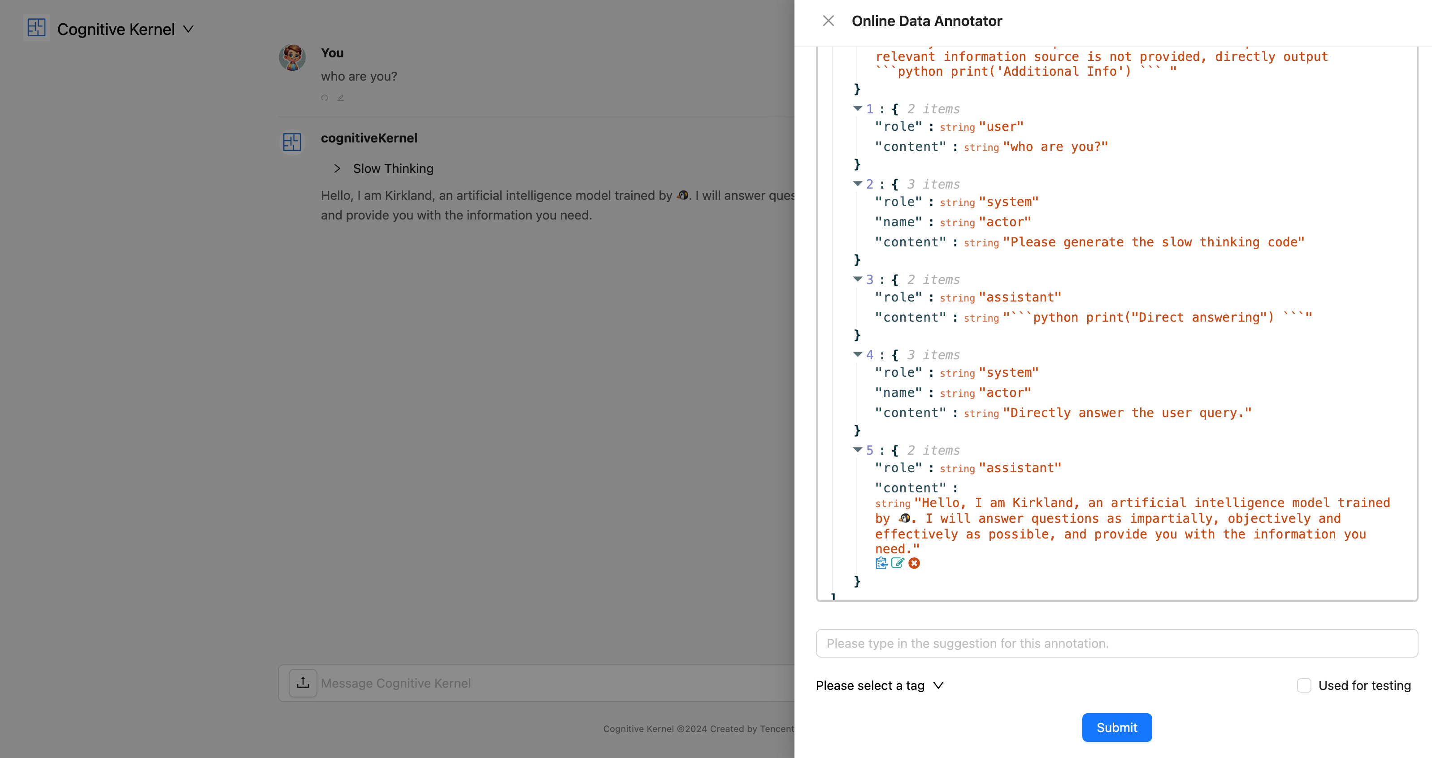Click the edit pencil under user message
This screenshot has height=758, width=1432.
click(341, 98)
